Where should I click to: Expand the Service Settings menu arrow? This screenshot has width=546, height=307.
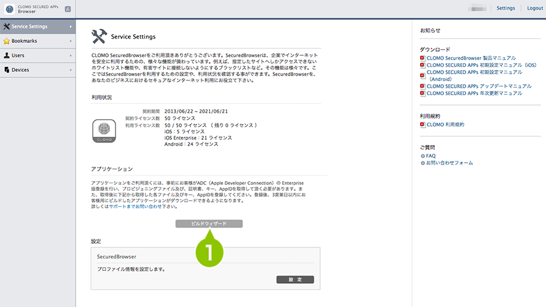71,26
